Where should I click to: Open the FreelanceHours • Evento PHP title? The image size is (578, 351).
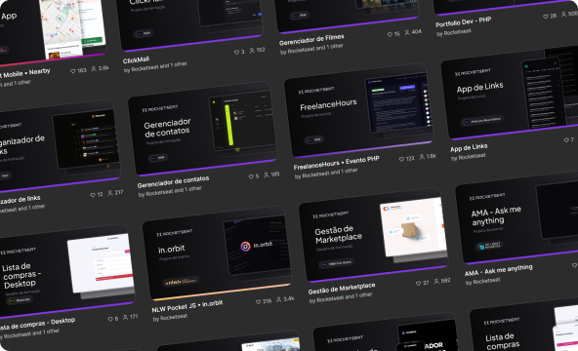(x=336, y=163)
